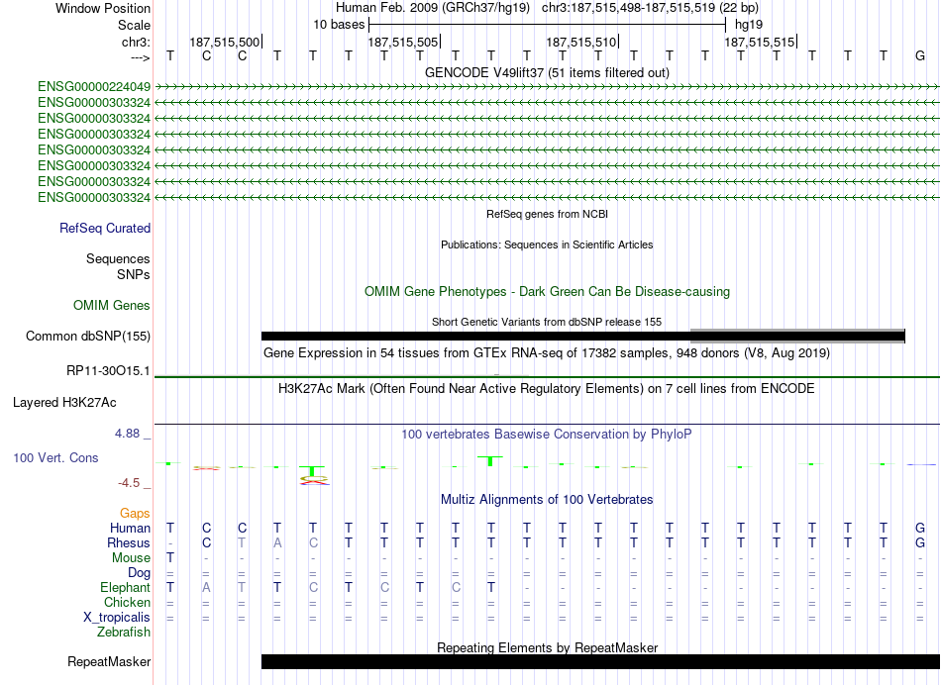The width and height of the screenshot is (941, 685).
Task: Select the Mouse species label
Action: 131,558
